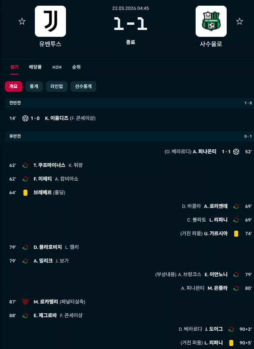Click the substitution icon for T. 쿠프마이너스
This screenshot has width=254, height=349.
point(25,165)
